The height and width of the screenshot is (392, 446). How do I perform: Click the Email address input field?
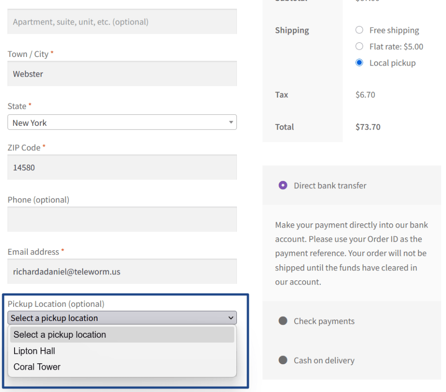click(122, 272)
